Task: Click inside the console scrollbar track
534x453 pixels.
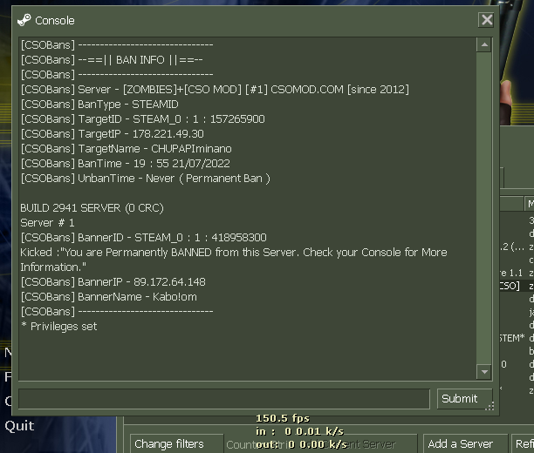Action: tap(484, 208)
